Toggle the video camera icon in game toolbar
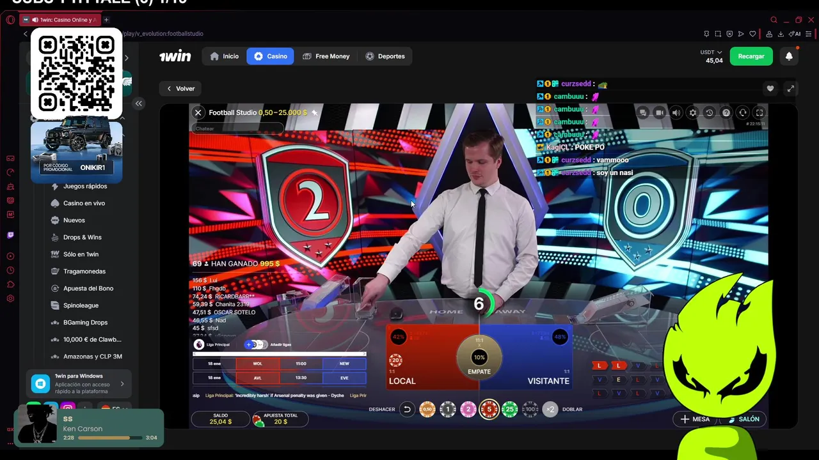The height and width of the screenshot is (460, 819). point(660,112)
